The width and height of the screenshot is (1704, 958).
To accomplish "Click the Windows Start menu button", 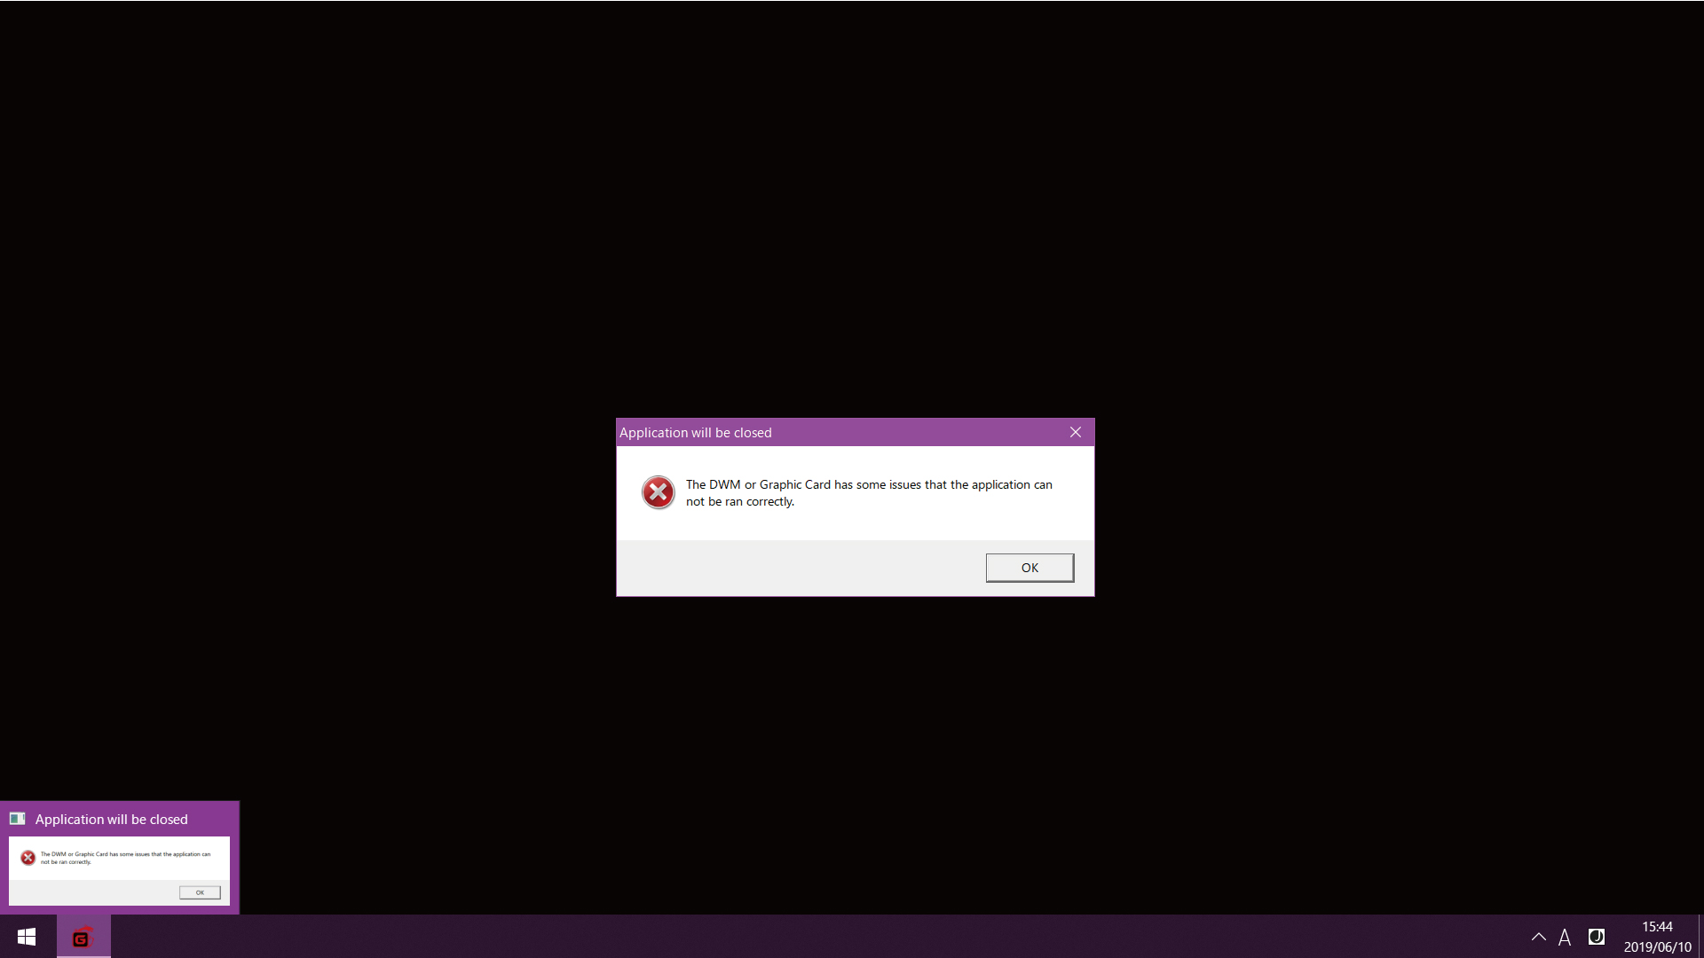I will pyautogui.click(x=26, y=937).
